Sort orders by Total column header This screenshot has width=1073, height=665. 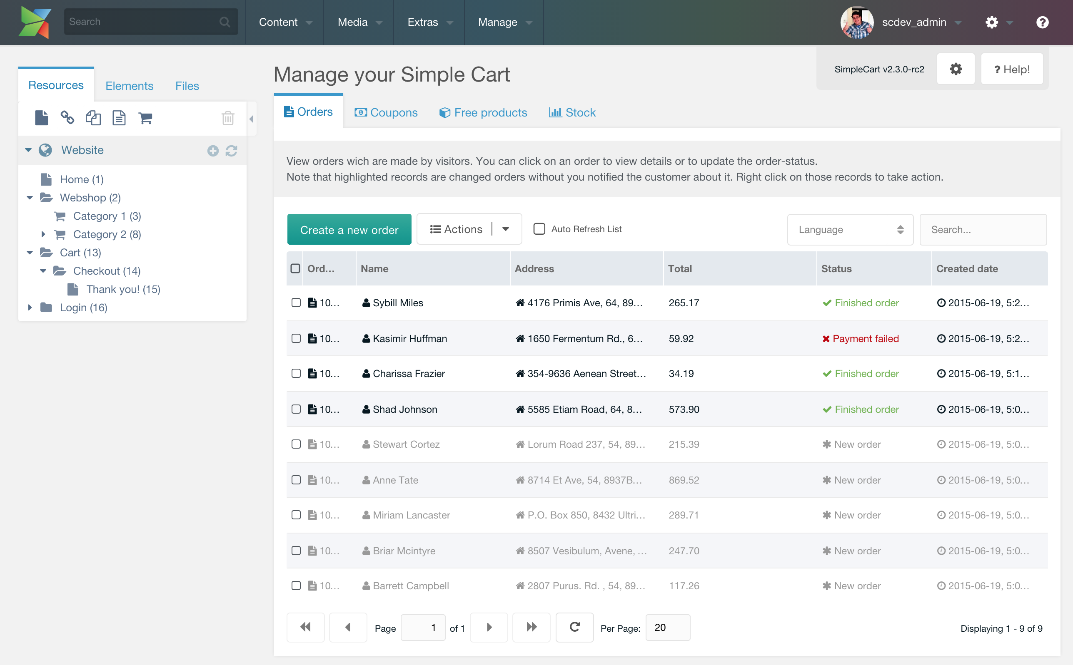739,269
